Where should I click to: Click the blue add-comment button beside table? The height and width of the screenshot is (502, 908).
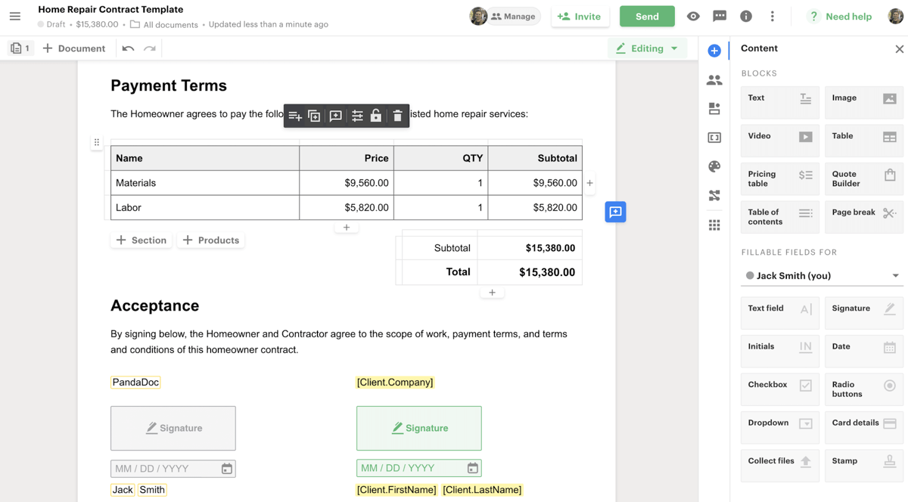615,212
